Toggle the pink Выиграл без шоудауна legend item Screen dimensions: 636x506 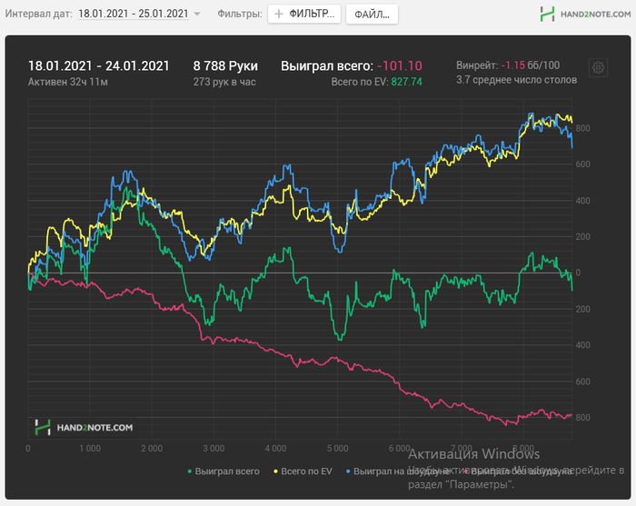click(x=518, y=471)
